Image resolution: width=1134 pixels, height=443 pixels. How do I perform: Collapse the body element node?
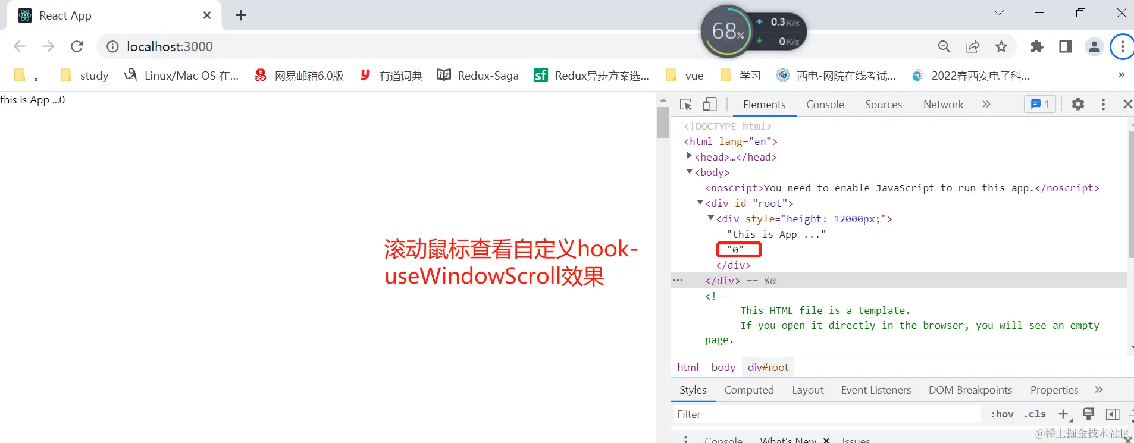pos(689,171)
